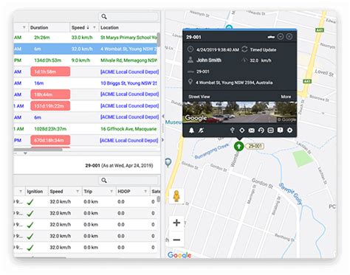The image size is (350, 275).
Task: Click the lower table Speed column header
Action: pyautogui.click(x=56, y=192)
